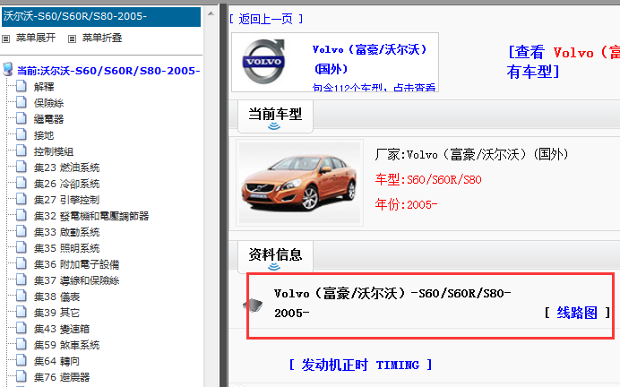Open 集35 照明系統 tree item
Screen dimensions: 620x387
(x=66, y=248)
